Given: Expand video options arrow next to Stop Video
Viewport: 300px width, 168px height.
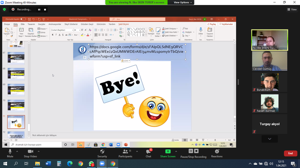Looking at the screenshot, I should (39, 151).
